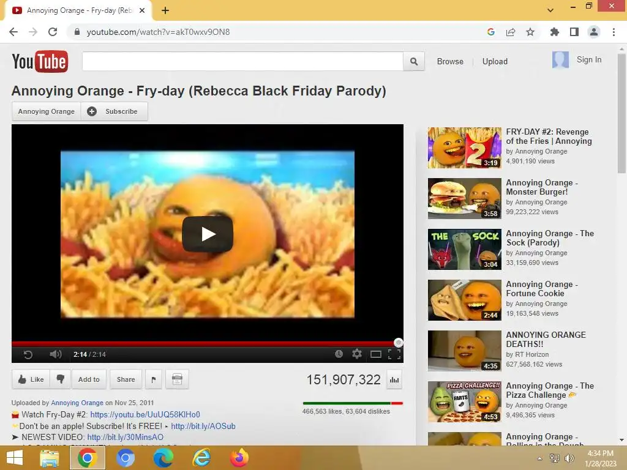Open The Sock (Parody) video thumbnail
Viewport: 627px width, 470px height.
pyautogui.click(x=464, y=250)
